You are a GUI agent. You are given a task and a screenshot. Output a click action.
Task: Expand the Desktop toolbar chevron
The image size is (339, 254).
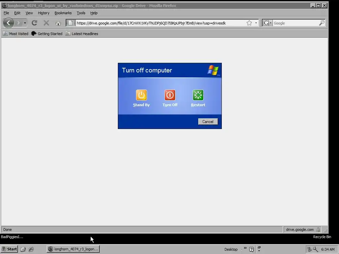click(245, 248)
